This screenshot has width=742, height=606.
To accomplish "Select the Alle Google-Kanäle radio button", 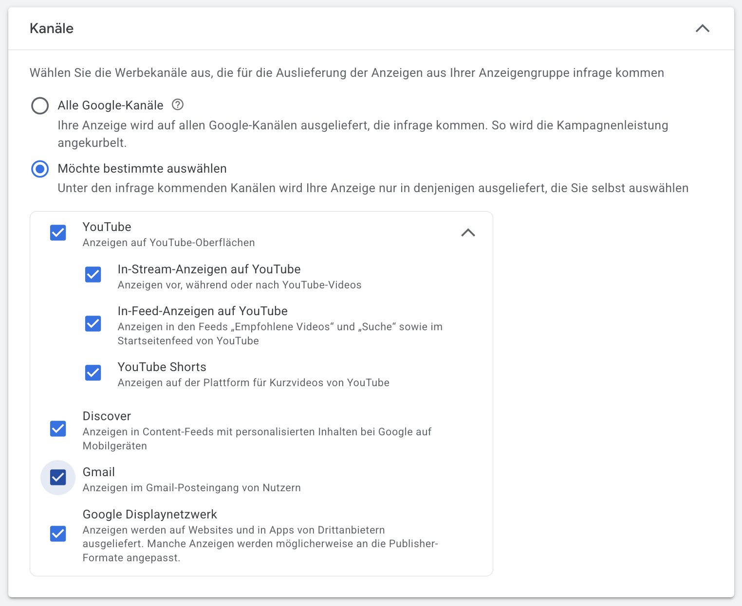I will tap(40, 106).
